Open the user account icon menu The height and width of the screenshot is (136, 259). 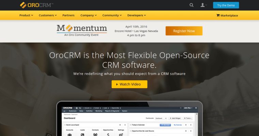[203, 5]
